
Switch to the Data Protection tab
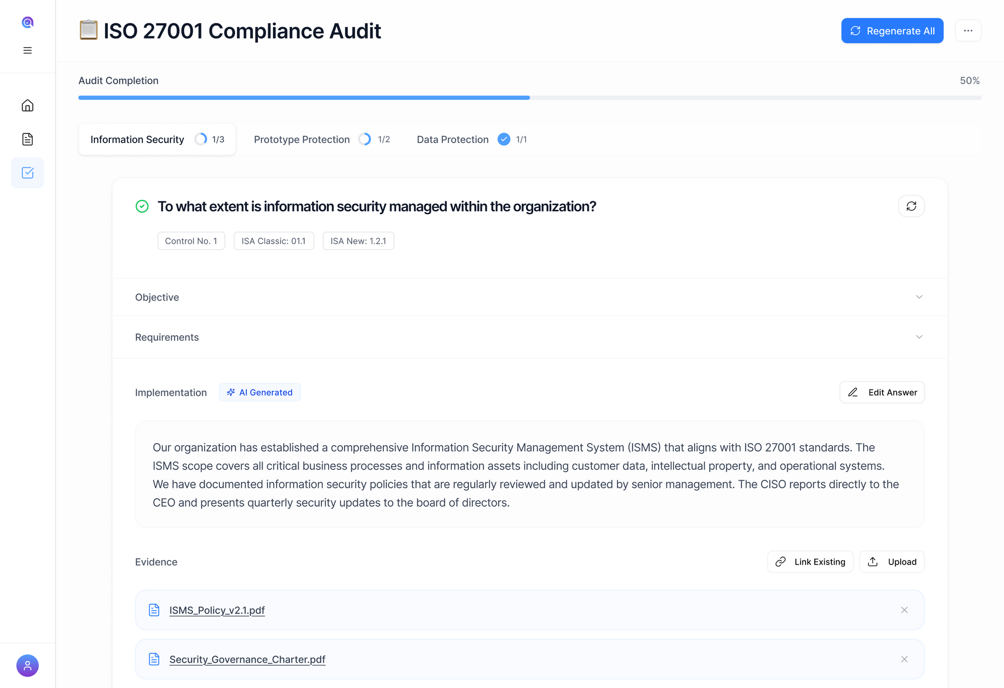[x=452, y=139]
